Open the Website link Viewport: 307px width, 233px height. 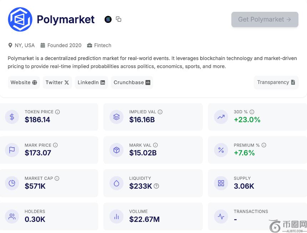click(24, 82)
